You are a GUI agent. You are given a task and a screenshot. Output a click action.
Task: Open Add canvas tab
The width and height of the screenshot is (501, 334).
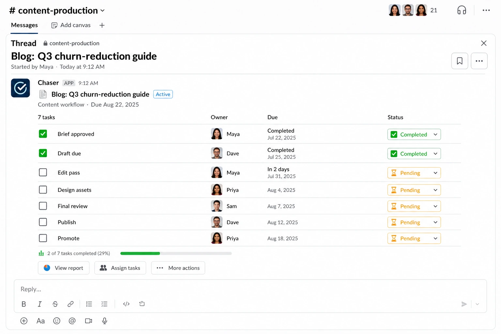click(x=71, y=25)
